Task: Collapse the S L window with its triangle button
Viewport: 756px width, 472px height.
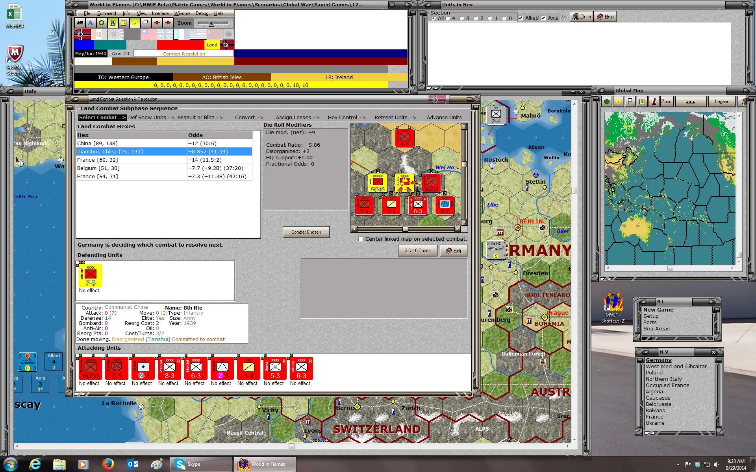Action: point(643,302)
